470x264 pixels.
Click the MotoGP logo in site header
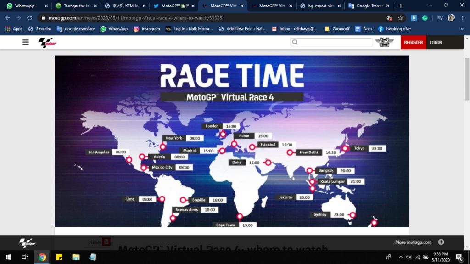click(46, 43)
